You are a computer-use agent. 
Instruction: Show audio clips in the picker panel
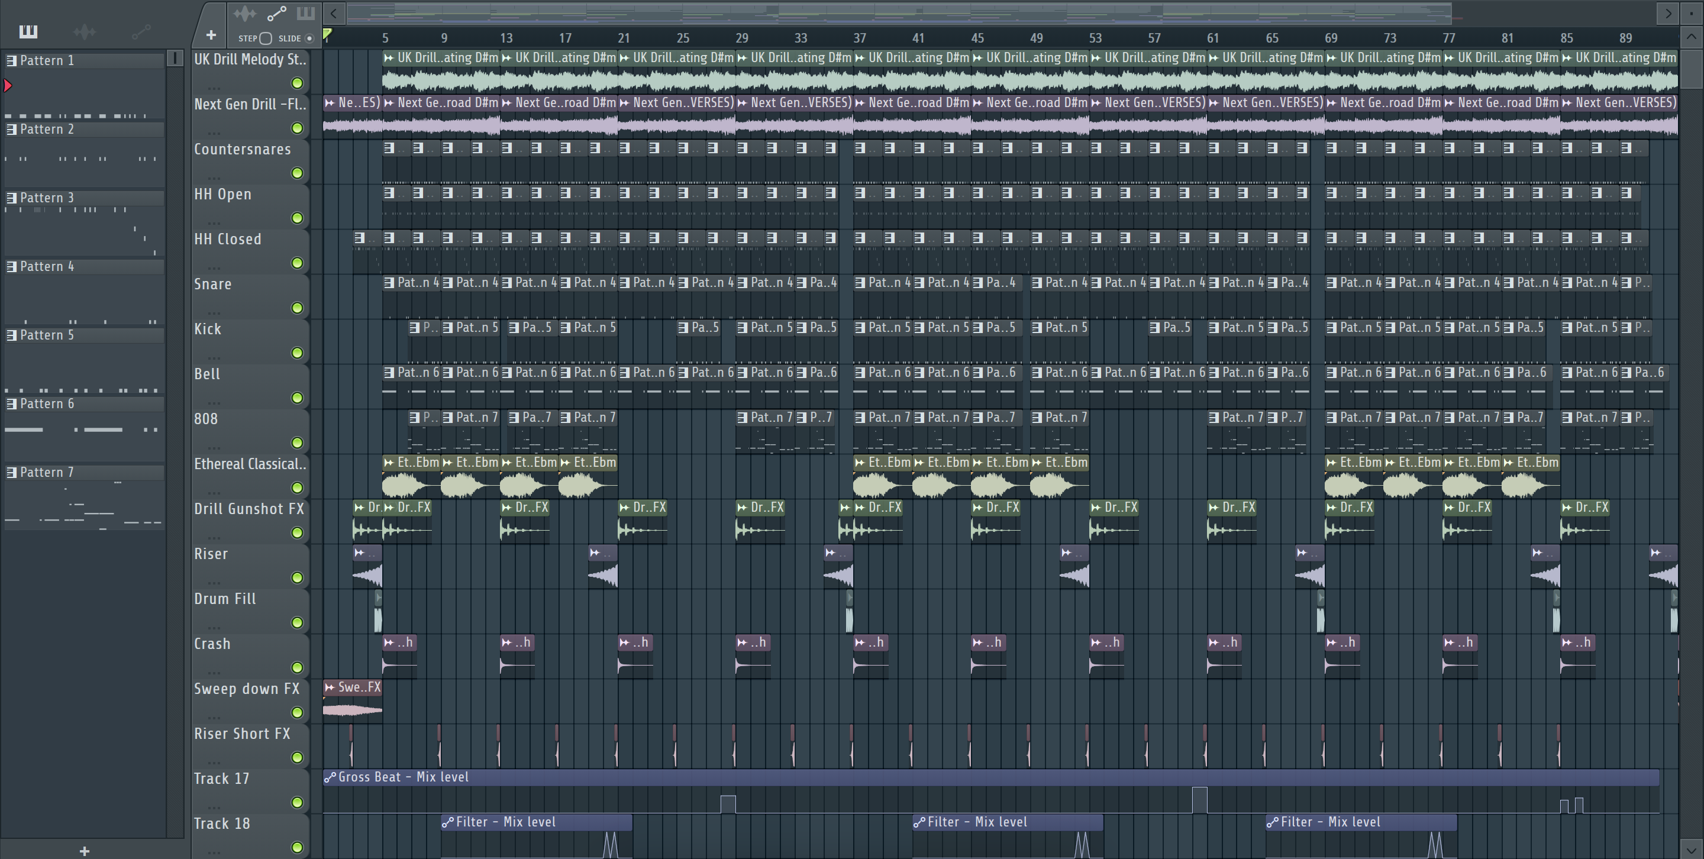point(85,31)
